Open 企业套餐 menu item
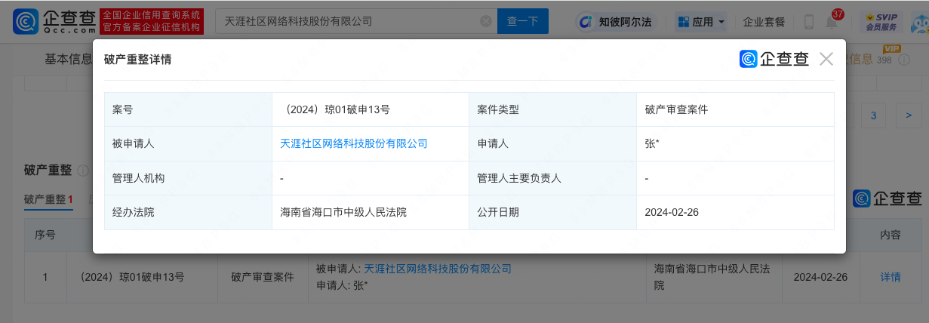 click(764, 22)
